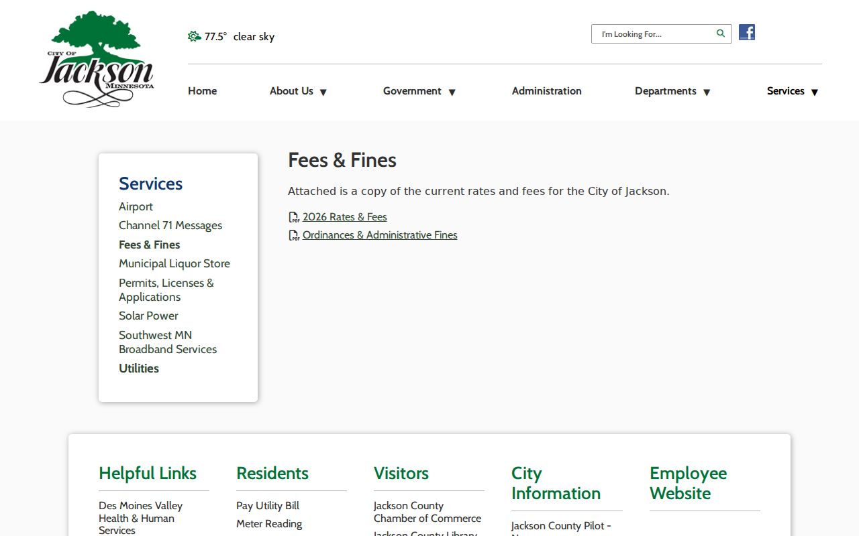Screen dimensions: 859x536
Task: Expand the Government dropdown arrow
Action: 452,92
